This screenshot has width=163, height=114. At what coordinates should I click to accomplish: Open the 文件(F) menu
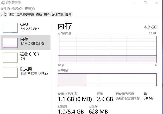point(5,9)
